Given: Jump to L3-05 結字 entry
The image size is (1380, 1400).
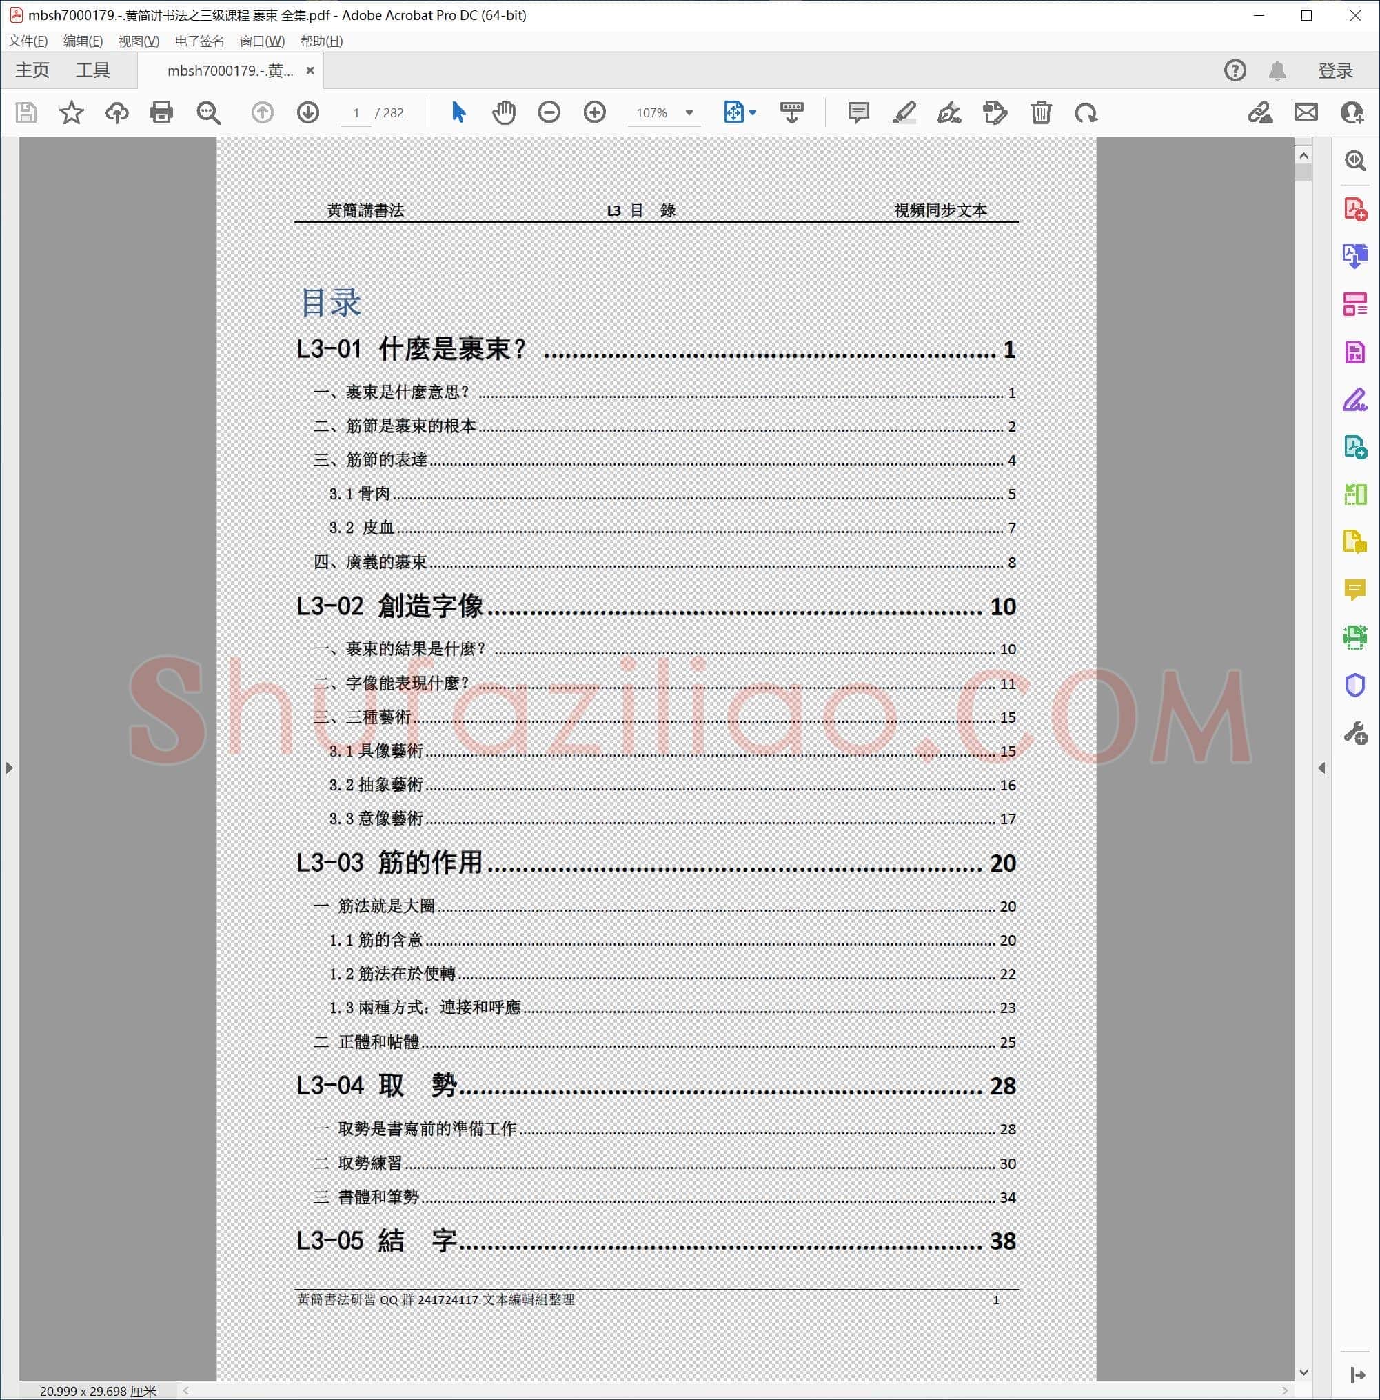Looking at the screenshot, I should coord(656,1241).
